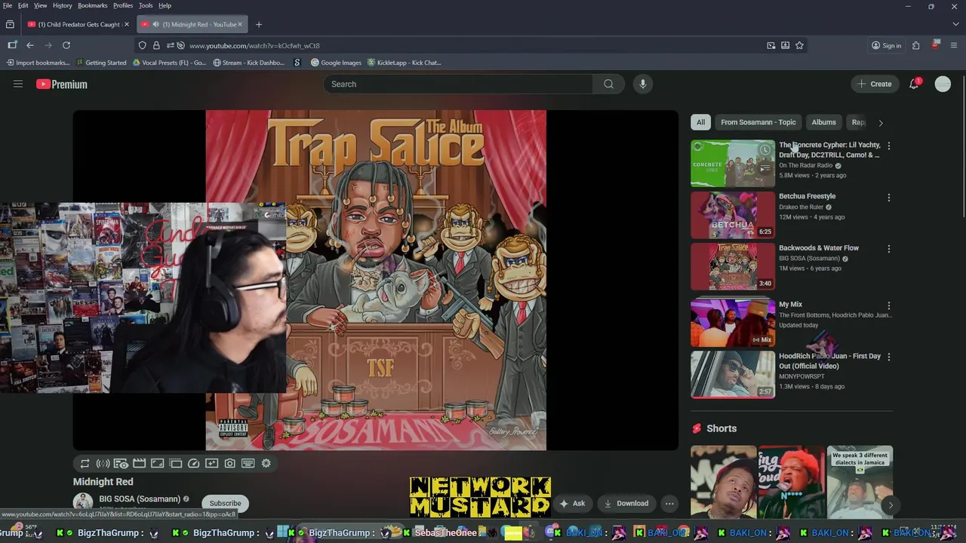Open keyboard shortcuts icon in enhancer toolbar
This screenshot has width=966, height=543.
(x=248, y=463)
